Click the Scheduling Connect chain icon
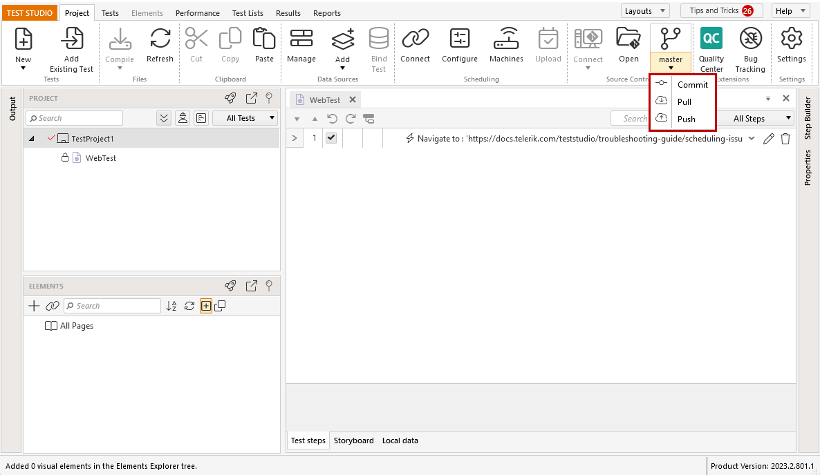 [x=416, y=39]
